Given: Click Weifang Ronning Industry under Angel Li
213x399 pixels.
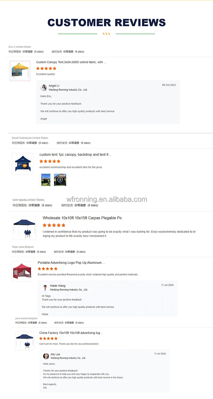Looking at the screenshot, I should click(68, 90).
